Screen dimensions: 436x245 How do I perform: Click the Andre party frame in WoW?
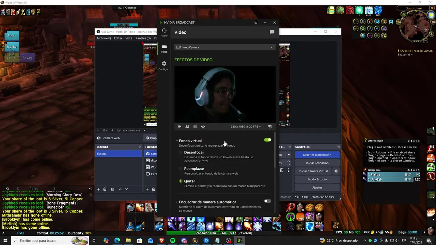click(12, 36)
